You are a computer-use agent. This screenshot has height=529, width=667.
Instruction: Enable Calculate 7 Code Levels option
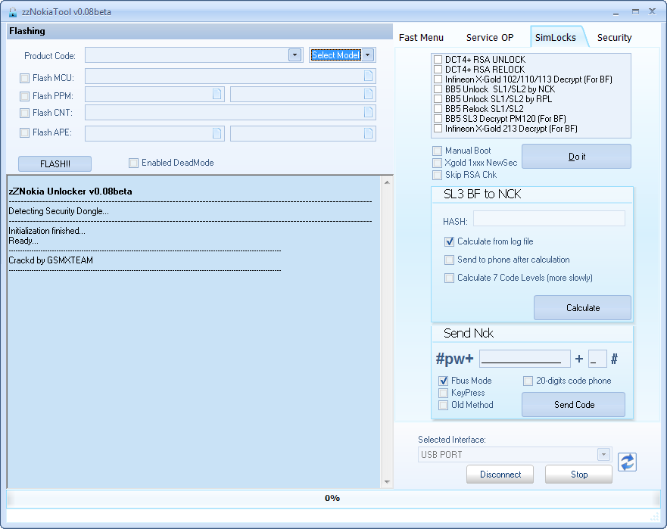[449, 278]
